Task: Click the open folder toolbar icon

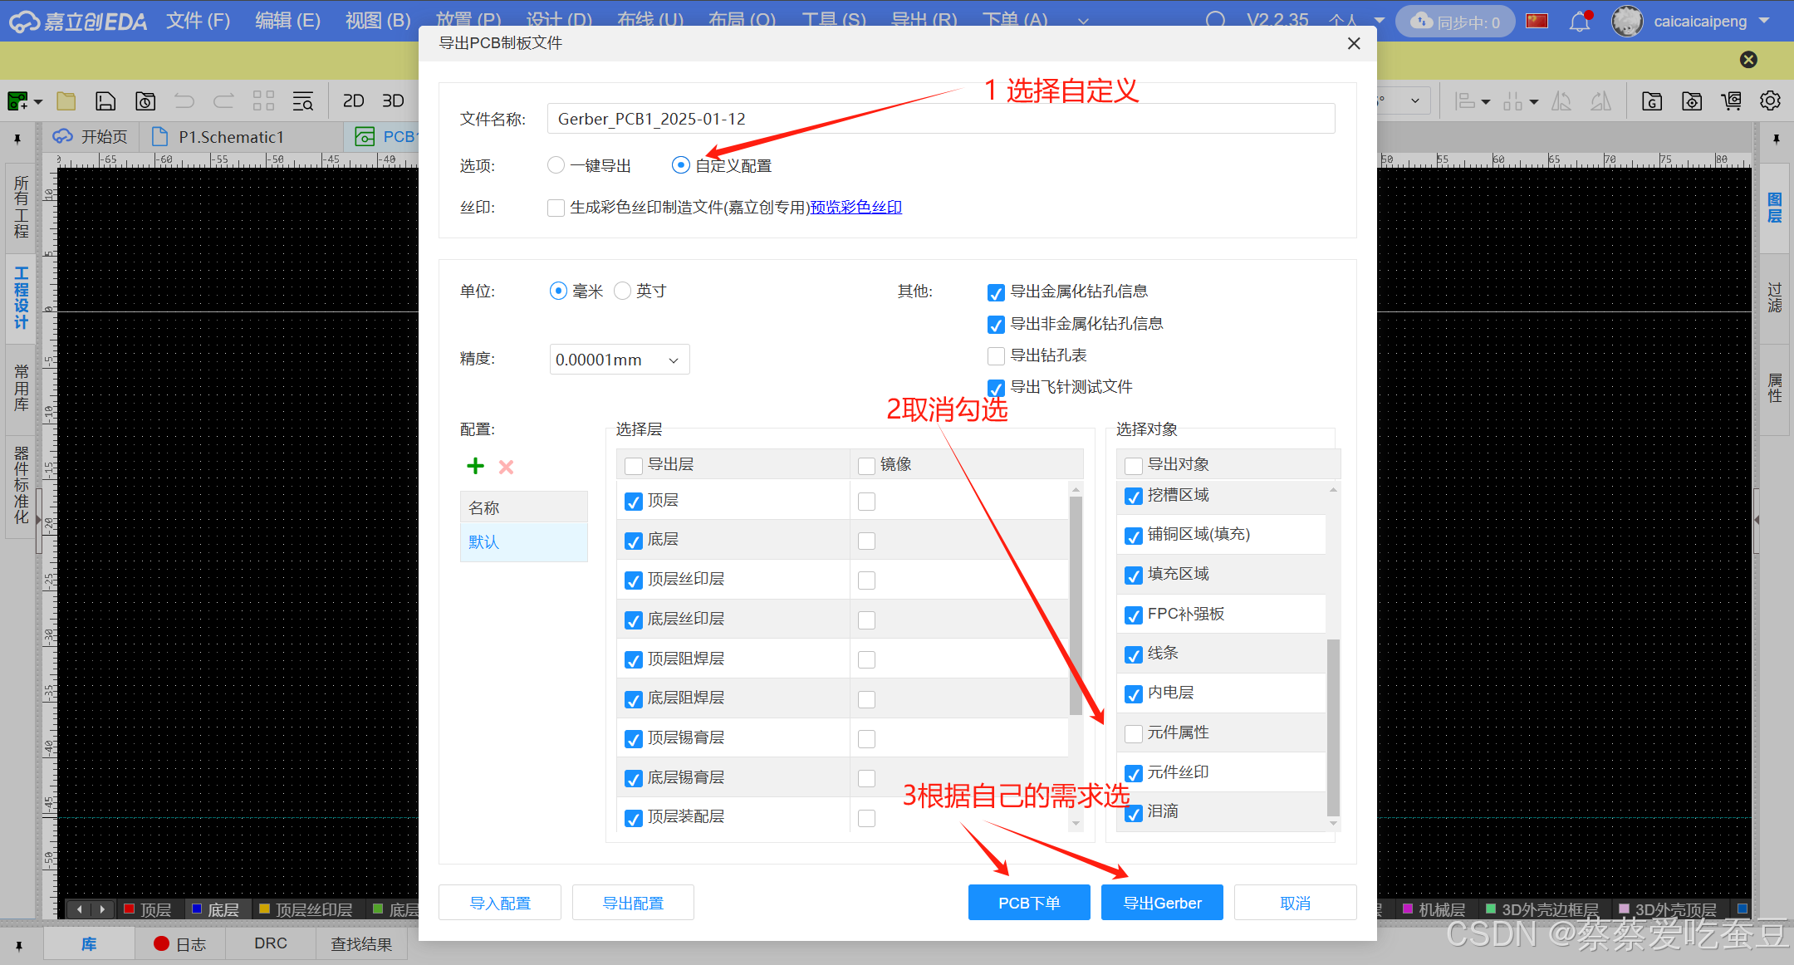Action: [x=66, y=101]
